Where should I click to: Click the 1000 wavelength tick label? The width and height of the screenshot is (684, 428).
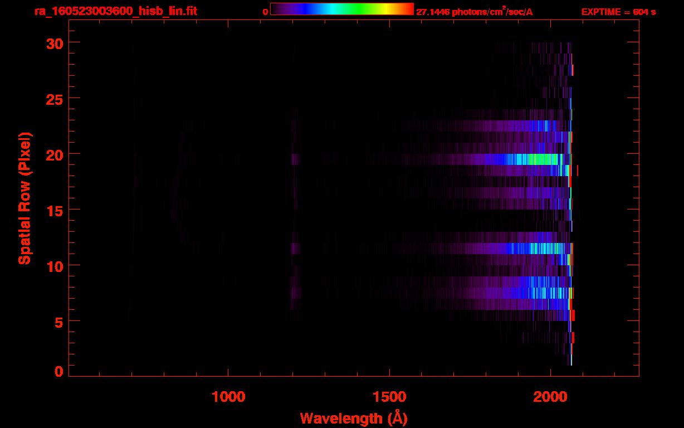pyautogui.click(x=228, y=397)
